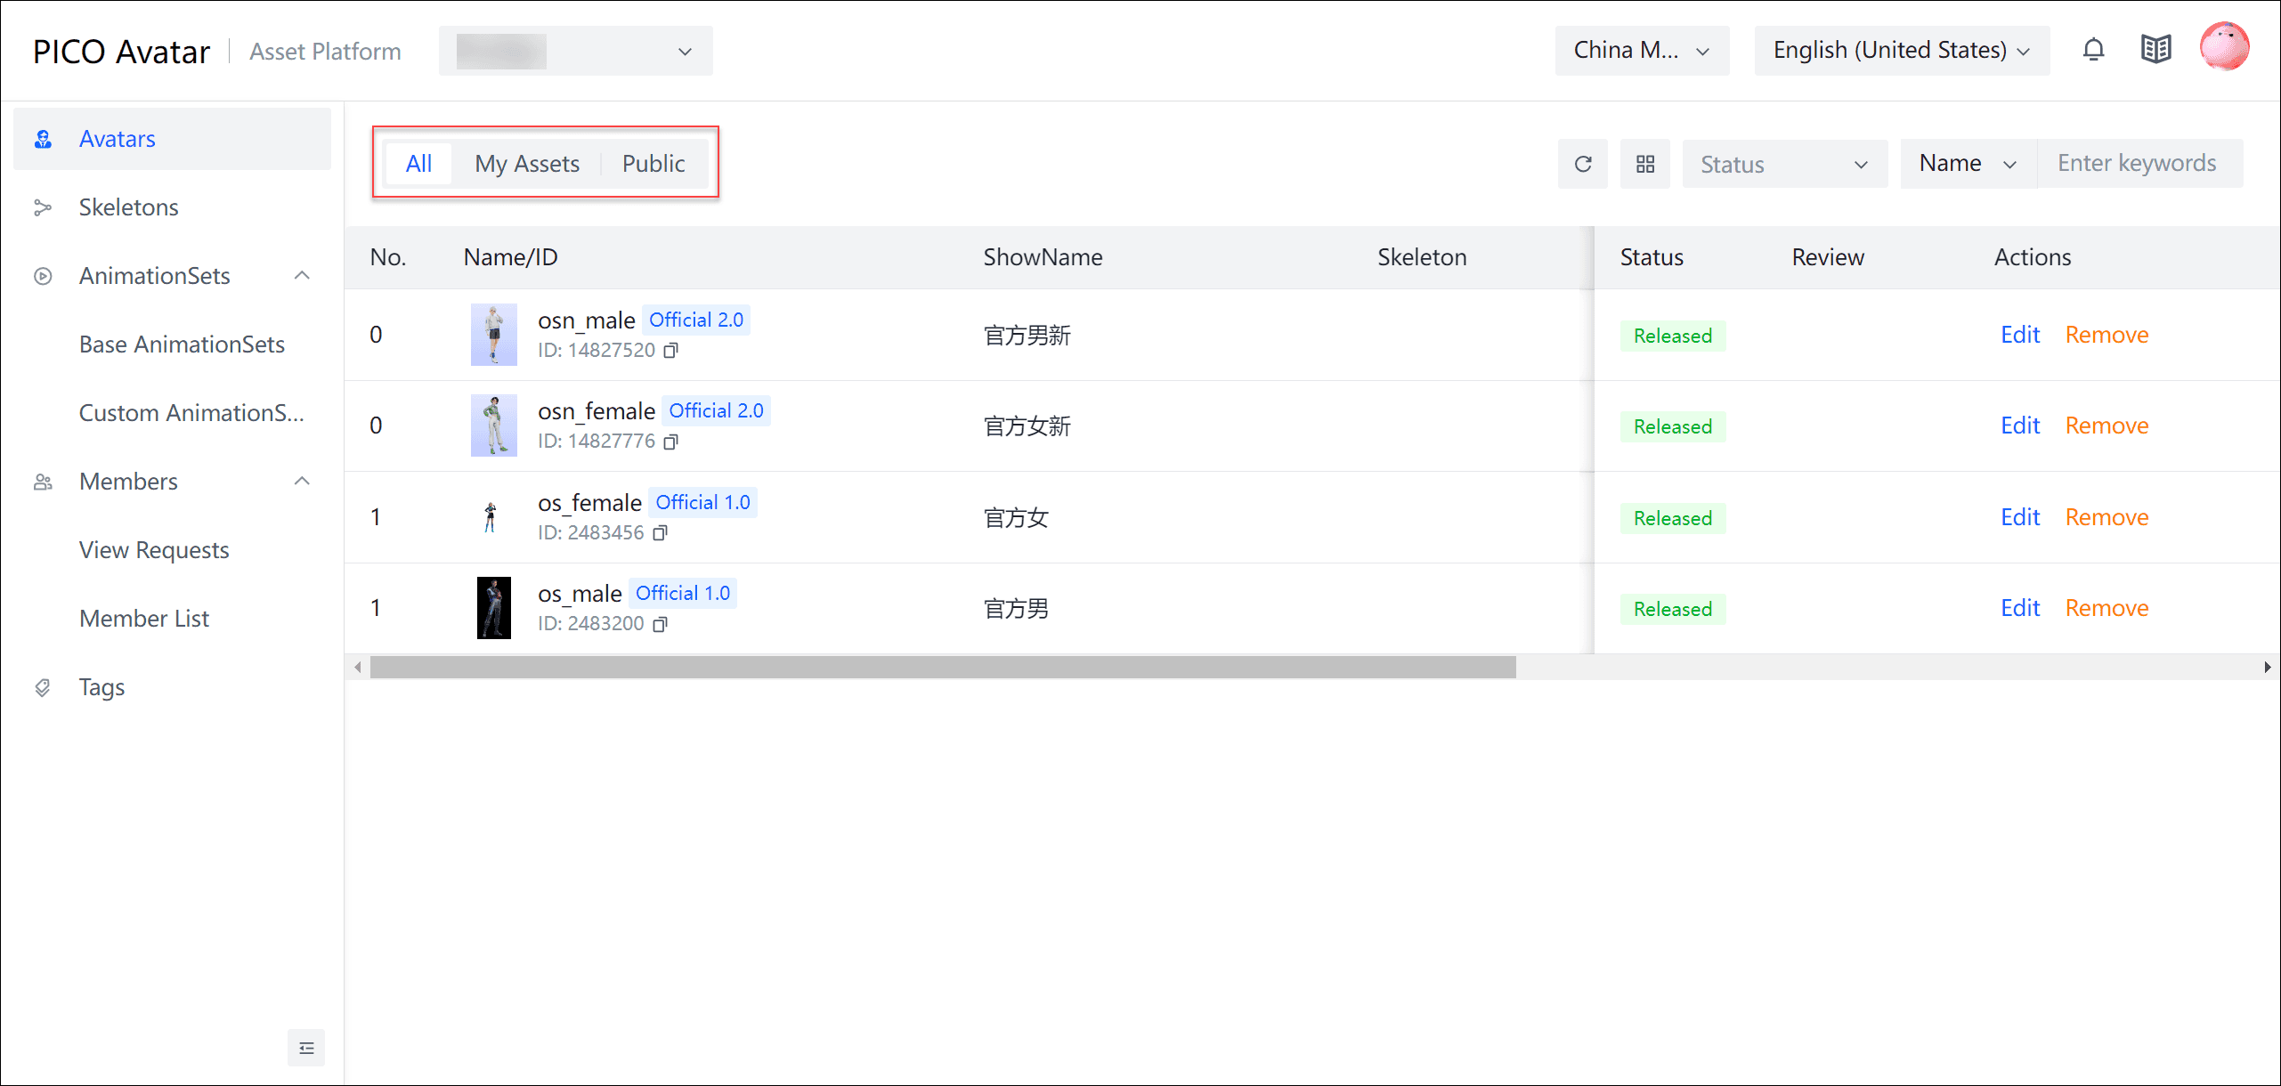Click the scrollbar right arrow
The image size is (2281, 1086).
click(x=2267, y=668)
